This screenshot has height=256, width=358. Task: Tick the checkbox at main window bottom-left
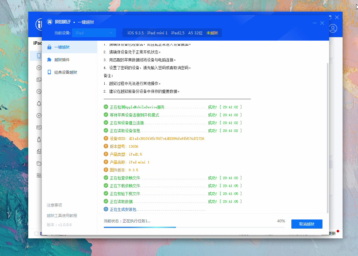coord(36,234)
